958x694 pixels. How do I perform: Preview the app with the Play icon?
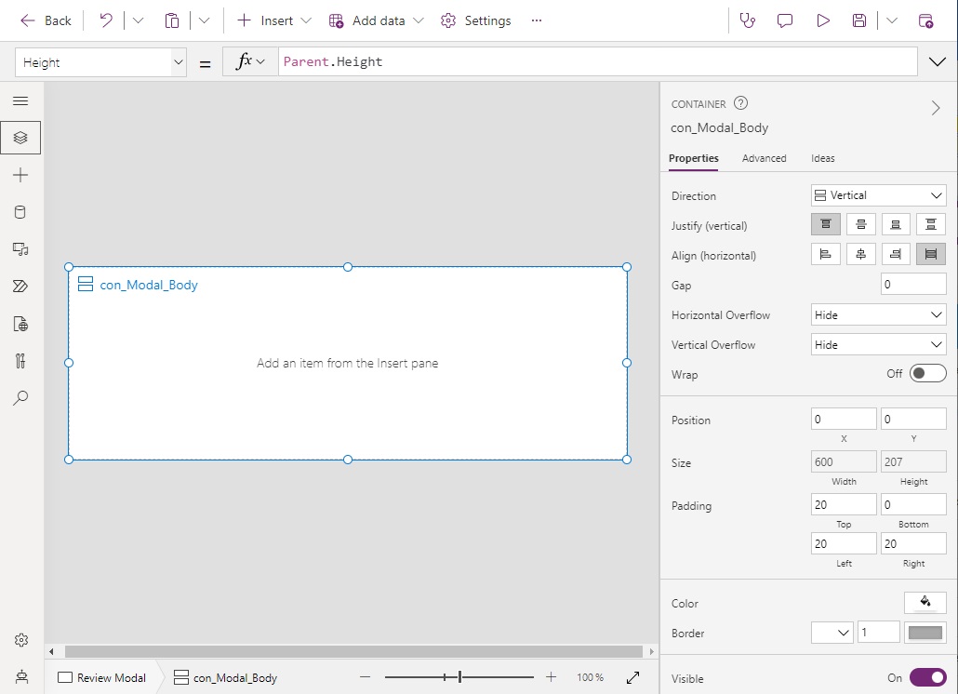[822, 20]
